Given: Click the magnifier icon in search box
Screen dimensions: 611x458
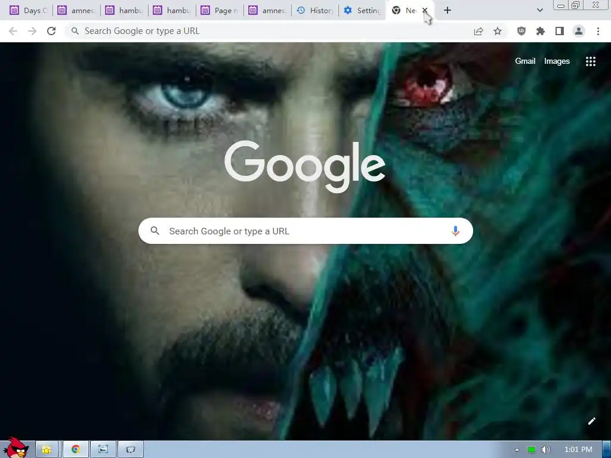Looking at the screenshot, I should (155, 231).
